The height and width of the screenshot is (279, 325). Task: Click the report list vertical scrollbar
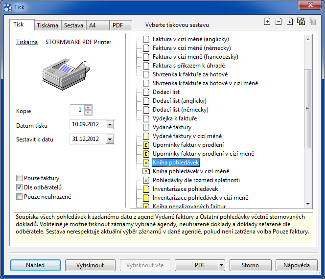pyautogui.click(x=308, y=108)
